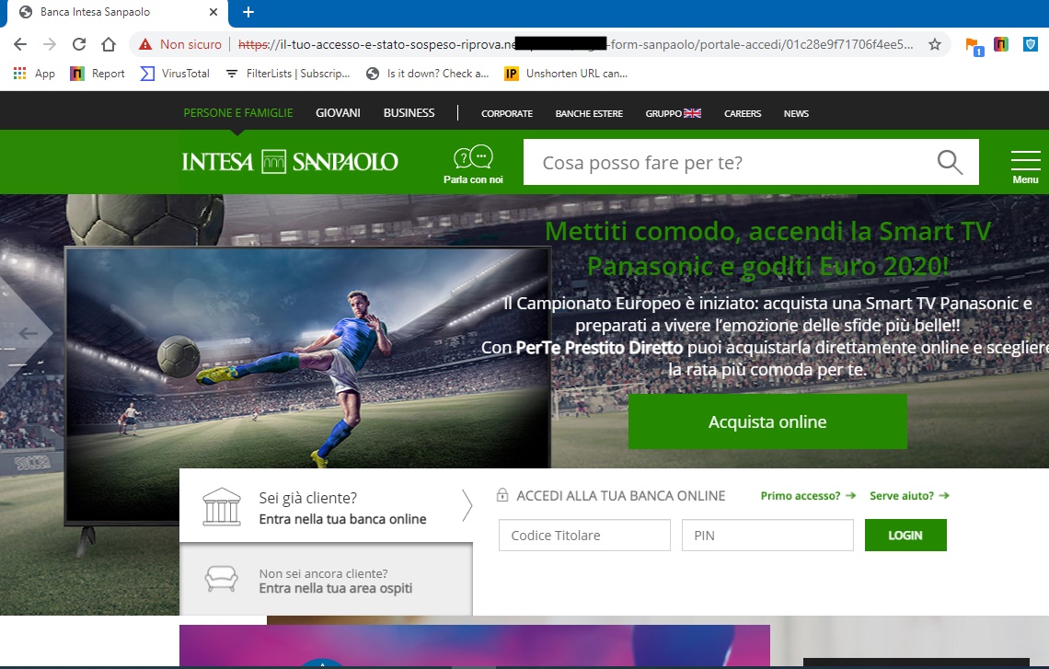Open the GIOVANI section
Screen dimensions: 1049x669
coord(338,113)
